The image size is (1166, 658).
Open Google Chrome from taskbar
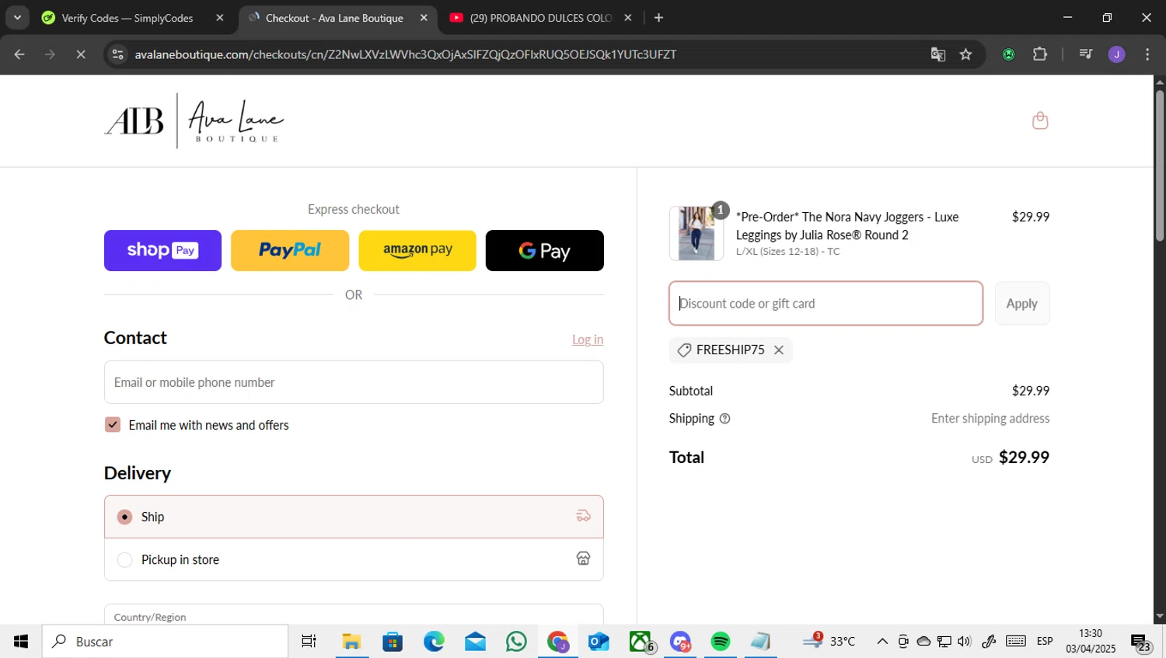[x=557, y=642]
